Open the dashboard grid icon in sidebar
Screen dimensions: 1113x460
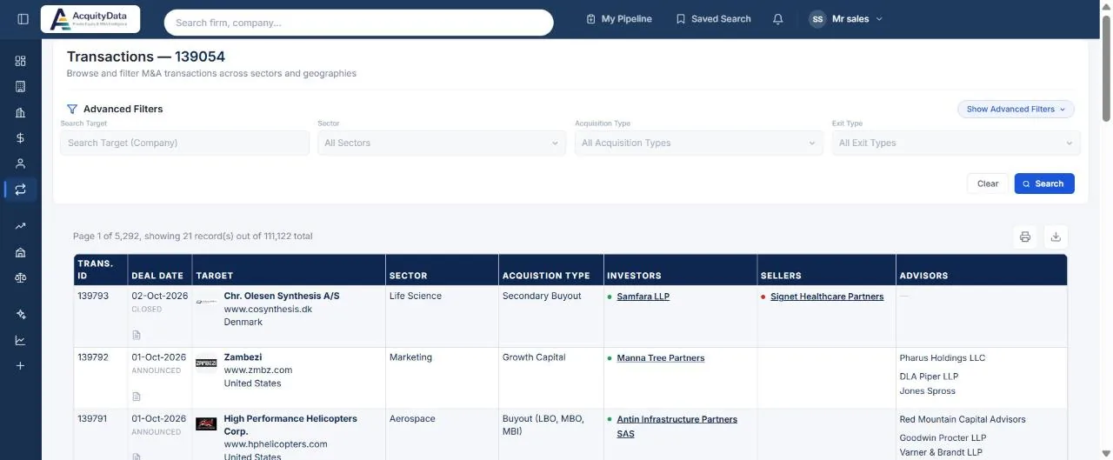click(x=21, y=61)
